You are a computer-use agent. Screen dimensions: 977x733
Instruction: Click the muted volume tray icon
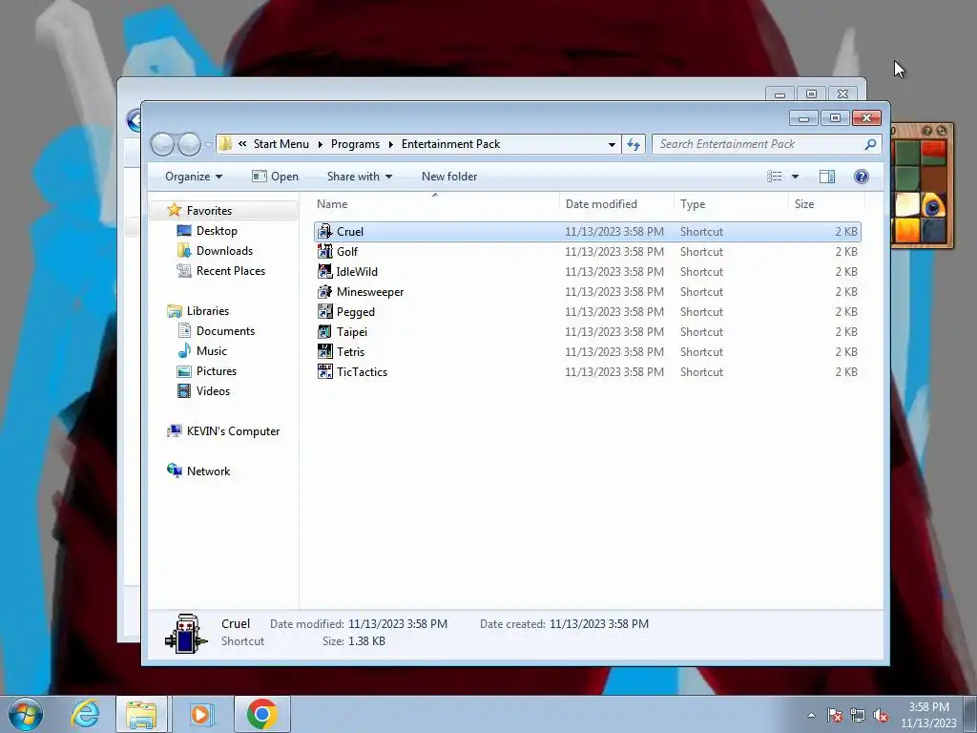881,715
